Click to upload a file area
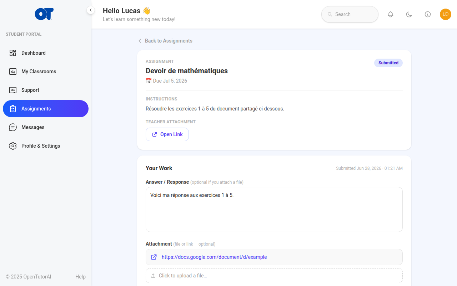 [274, 276]
